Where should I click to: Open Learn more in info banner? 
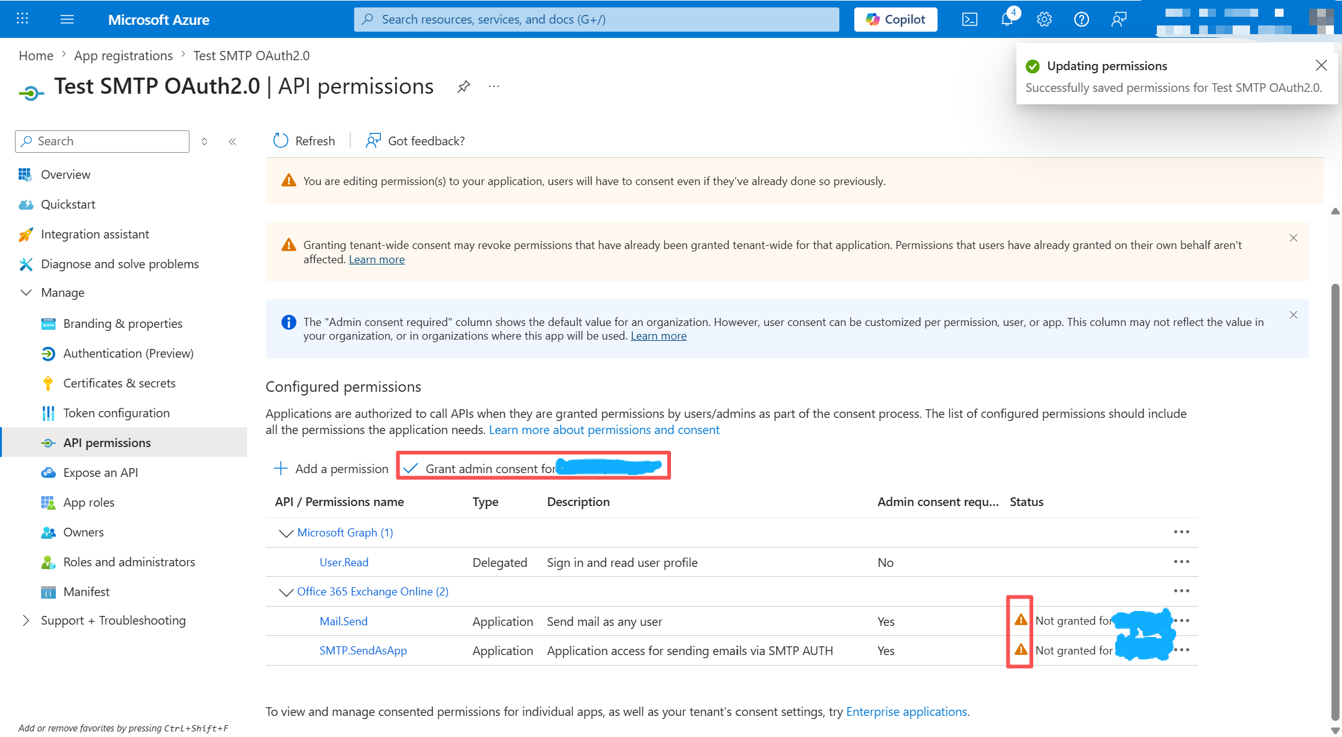[659, 336]
